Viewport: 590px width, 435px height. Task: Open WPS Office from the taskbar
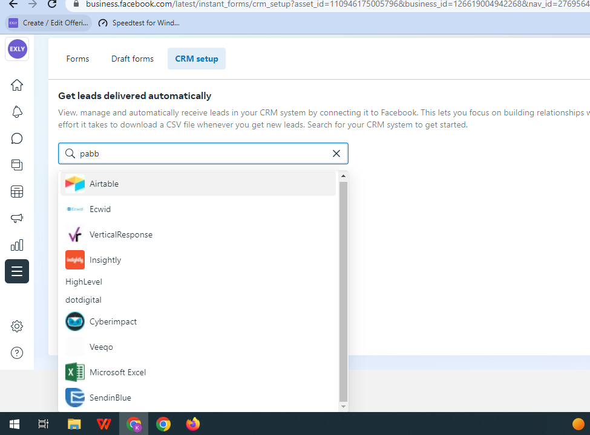104,424
